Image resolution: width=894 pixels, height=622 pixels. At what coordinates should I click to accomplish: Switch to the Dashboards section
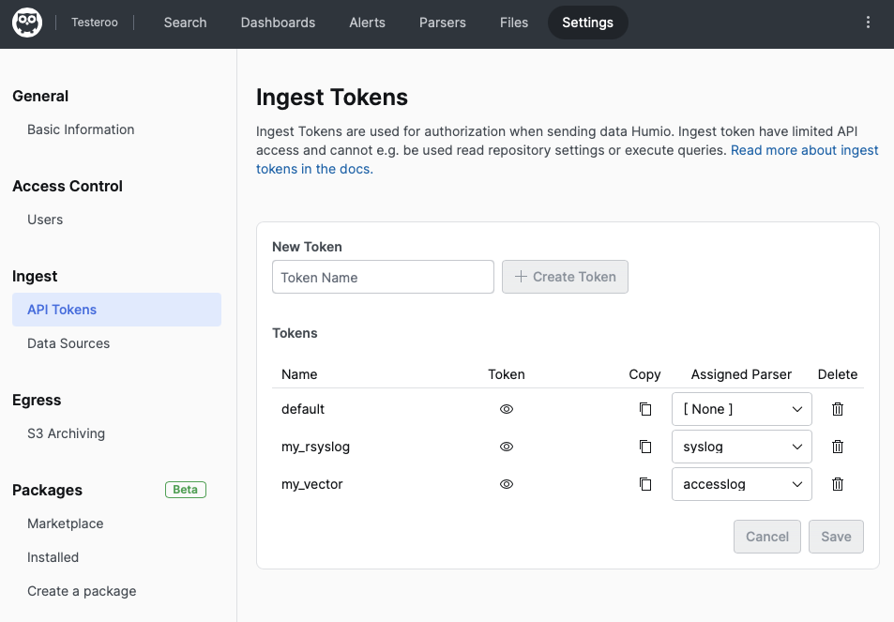[278, 22]
